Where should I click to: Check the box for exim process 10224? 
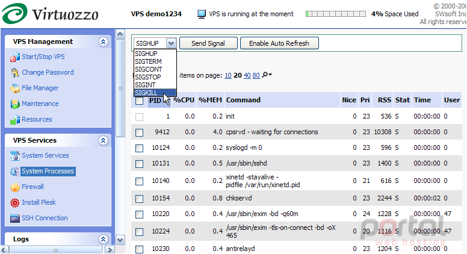(139, 232)
